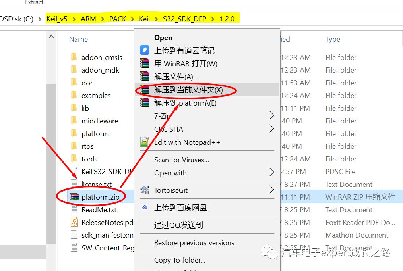Click the rtos folder icon
Viewport: 403px width, 271px height.
pyautogui.click(x=74, y=146)
